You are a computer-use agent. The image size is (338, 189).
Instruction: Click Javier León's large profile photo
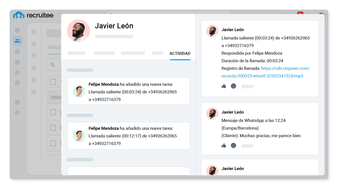tap(78, 30)
